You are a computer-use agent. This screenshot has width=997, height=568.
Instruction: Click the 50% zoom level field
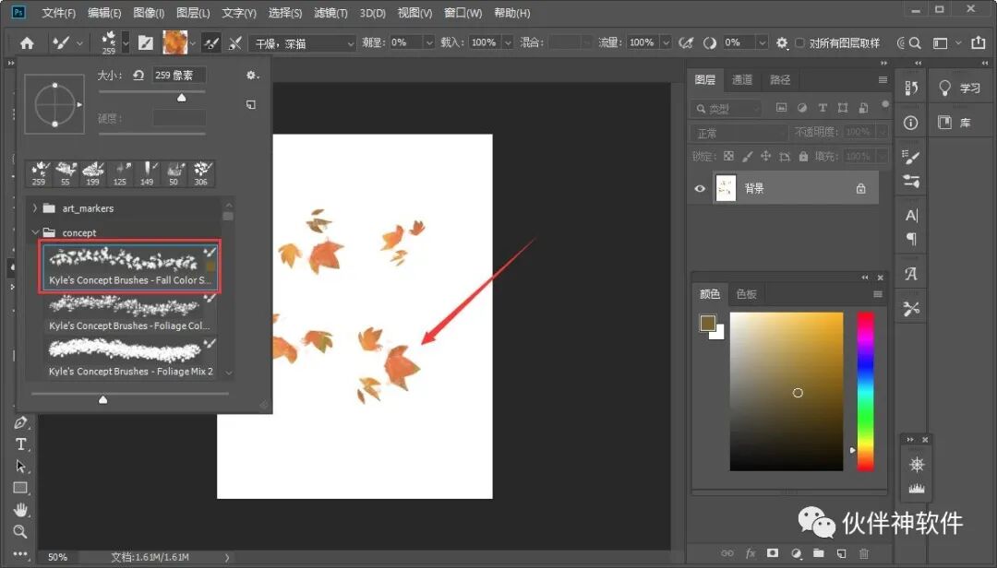57,557
